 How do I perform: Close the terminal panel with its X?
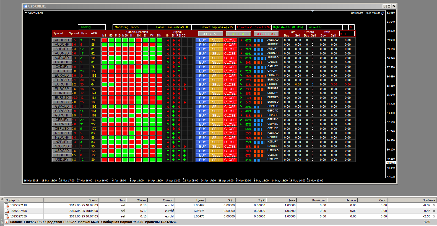tap(2, 199)
